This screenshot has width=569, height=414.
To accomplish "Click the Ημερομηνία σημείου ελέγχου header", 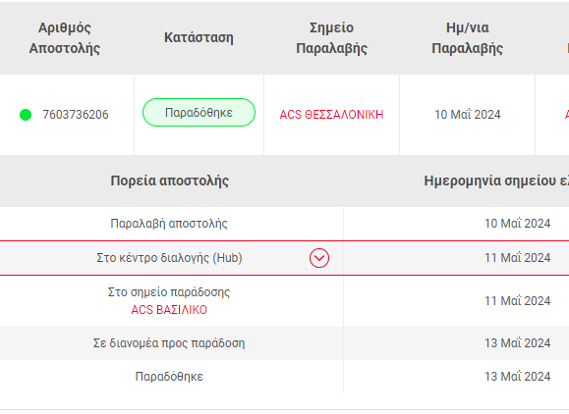I will pyautogui.click(x=496, y=181).
